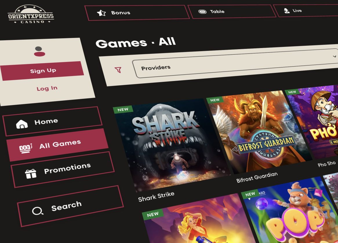Open the Bonus tab
The width and height of the screenshot is (338, 243).
pyautogui.click(x=137, y=12)
